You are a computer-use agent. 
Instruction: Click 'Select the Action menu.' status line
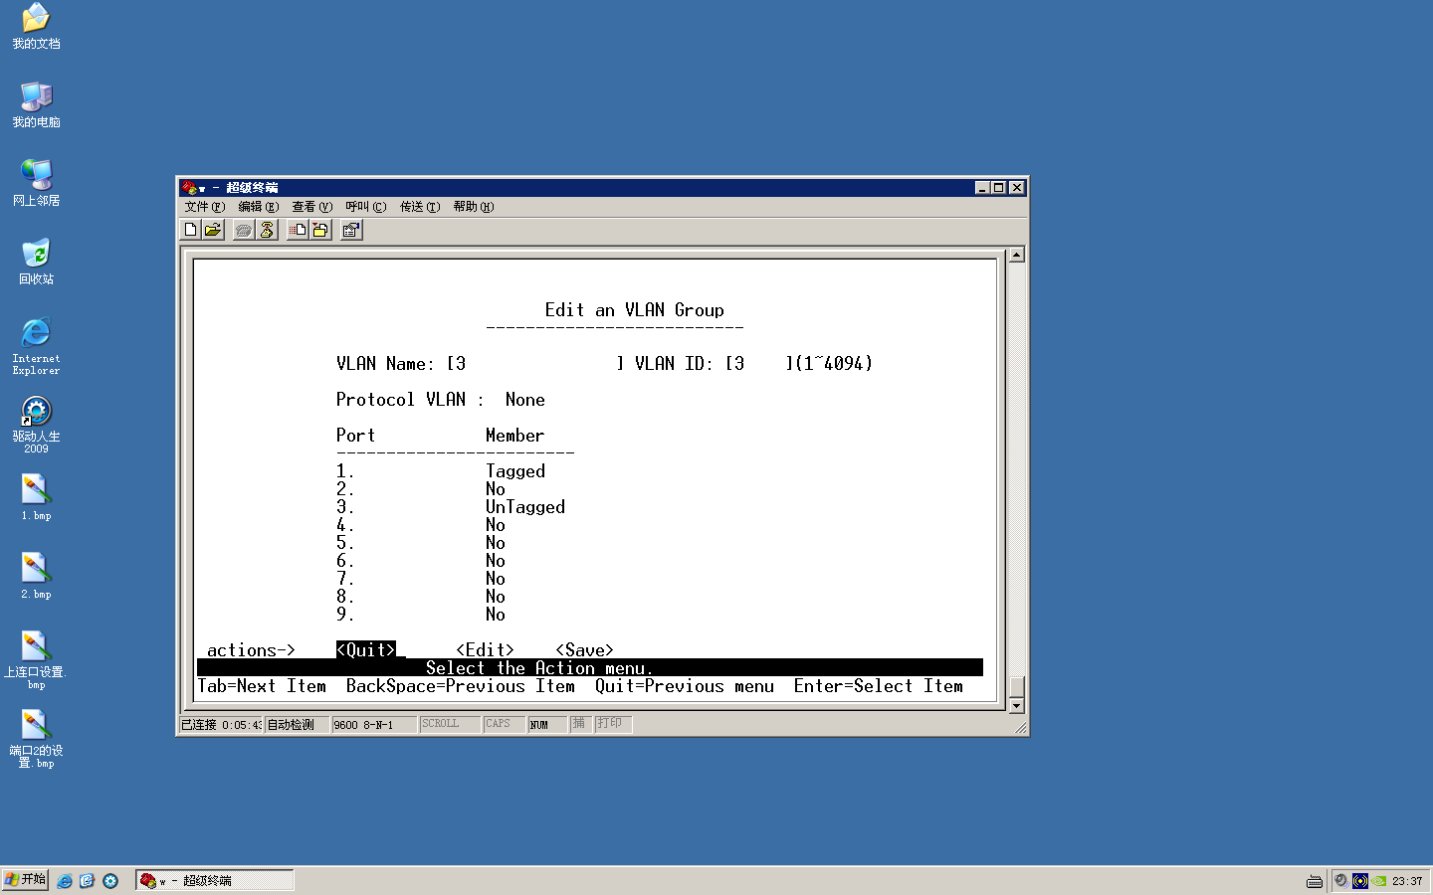[x=539, y=668]
